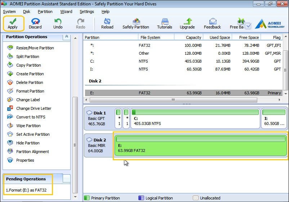Open the Partition menu
This screenshot has height=202, width=289.
(45, 12)
